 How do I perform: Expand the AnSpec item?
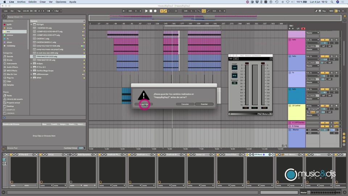tap(31, 64)
